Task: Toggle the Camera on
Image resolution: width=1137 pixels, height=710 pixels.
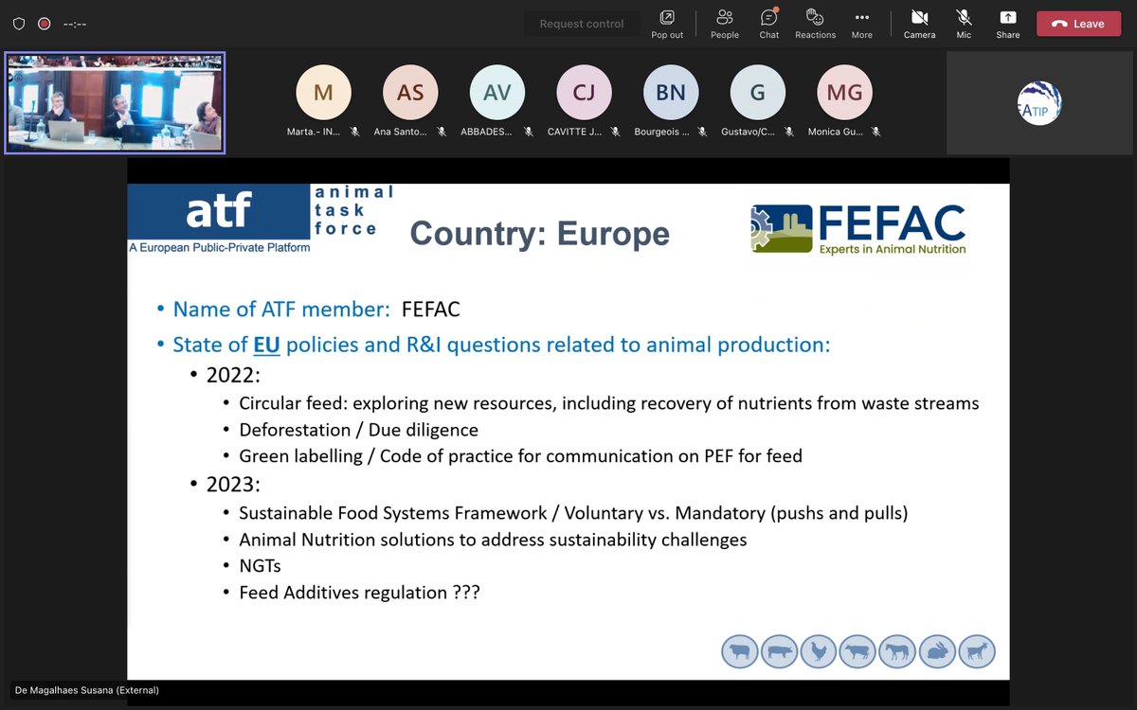Action: pos(919,24)
